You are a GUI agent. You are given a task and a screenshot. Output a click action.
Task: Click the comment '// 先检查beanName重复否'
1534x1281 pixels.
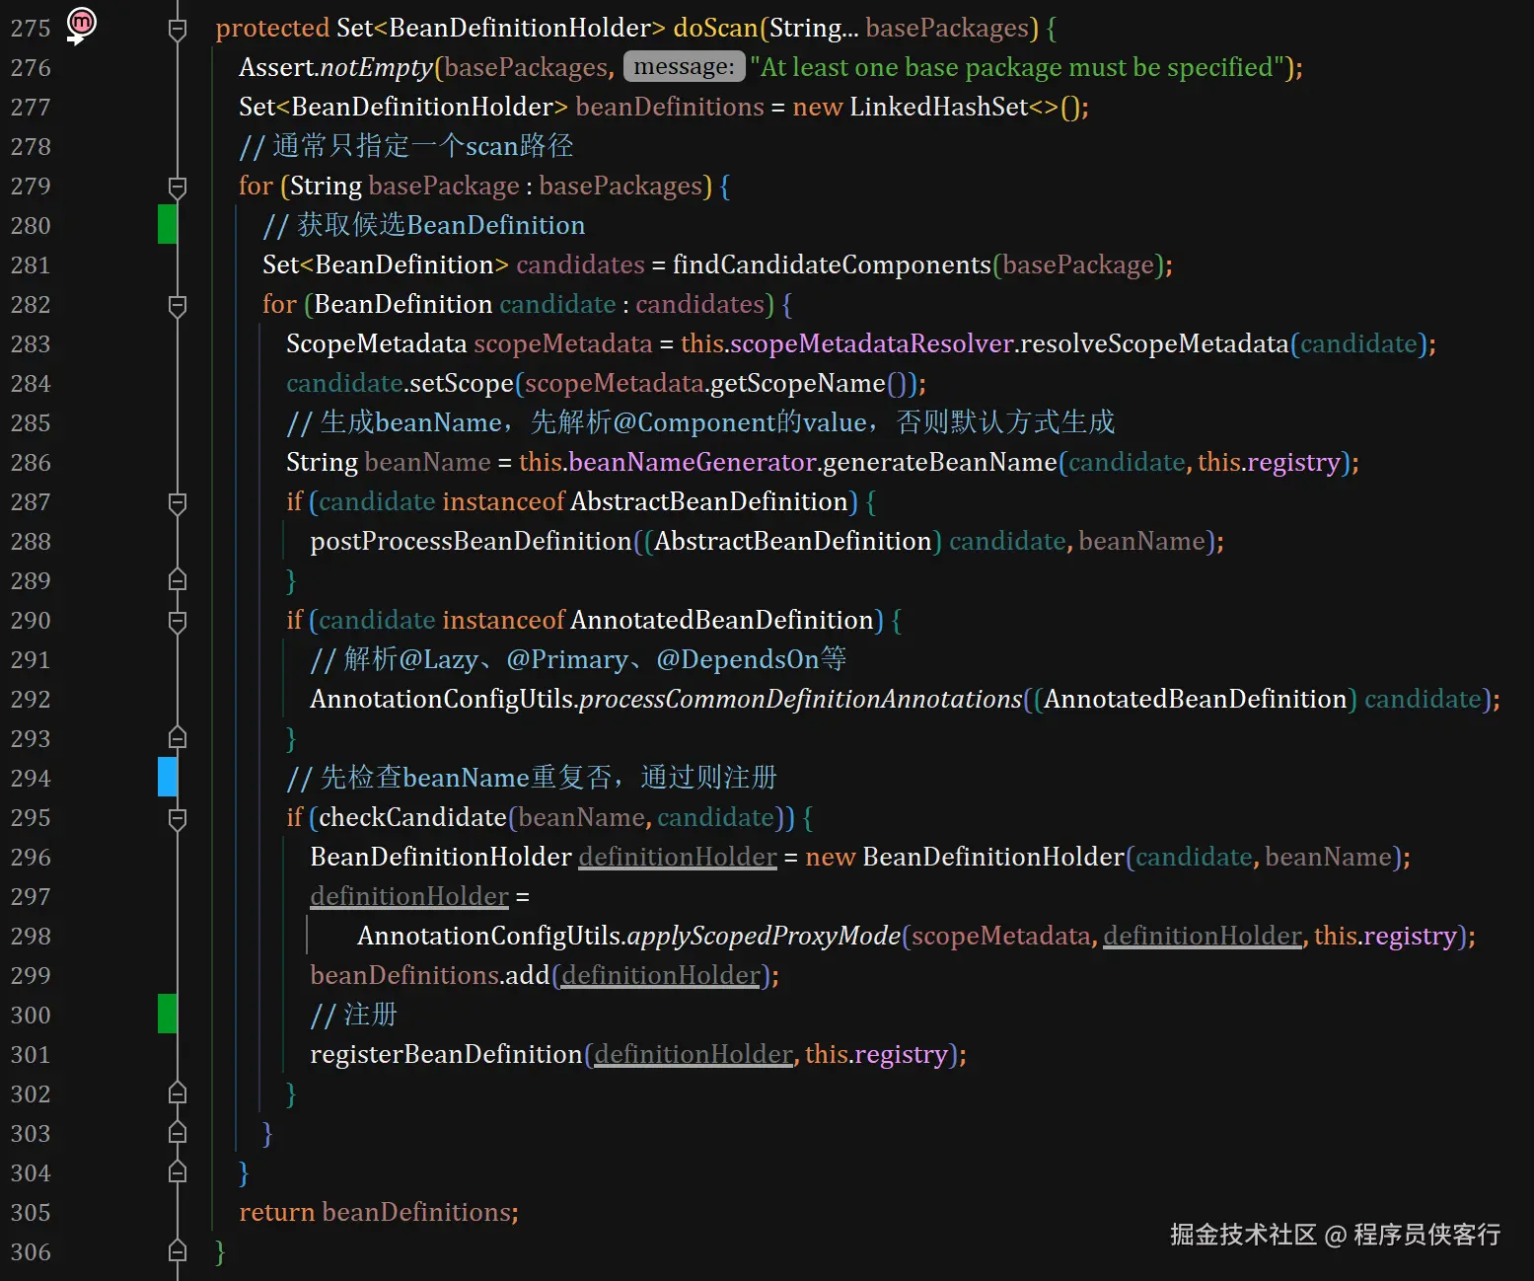click(532, 778)
